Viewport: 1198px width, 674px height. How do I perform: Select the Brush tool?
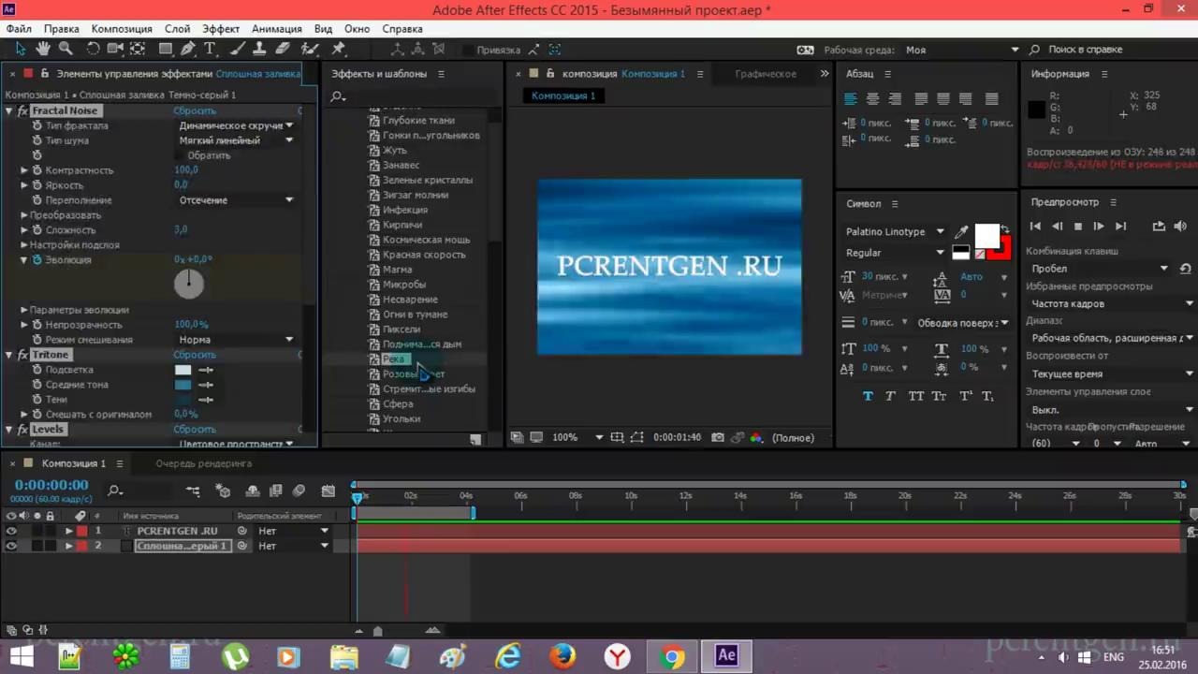240,49
